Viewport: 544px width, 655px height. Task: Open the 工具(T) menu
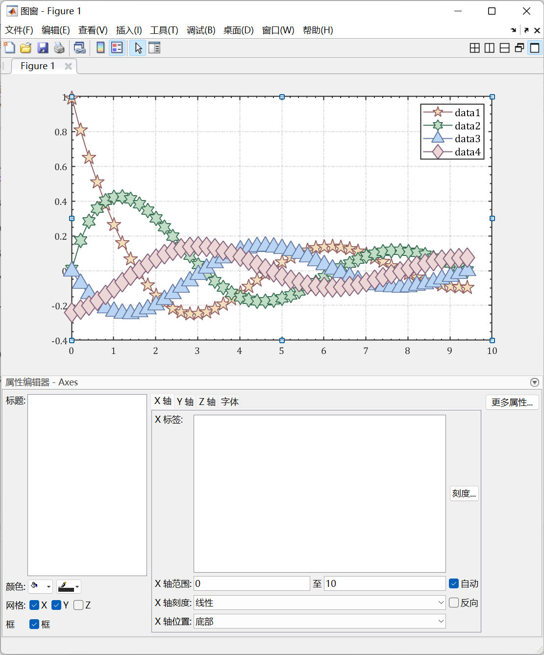[x=164, y=30]
